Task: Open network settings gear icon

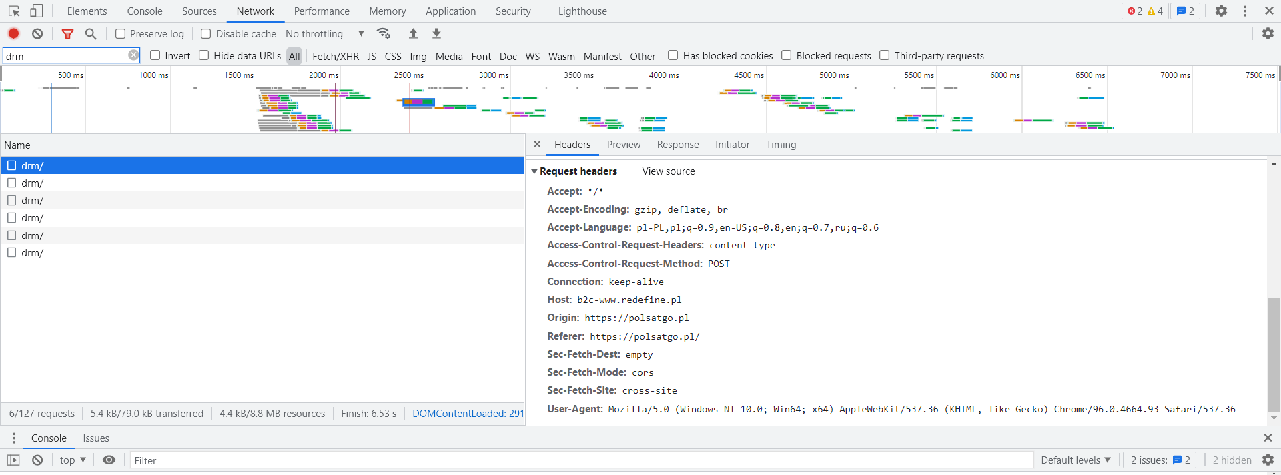Action: click(1268, 33)
